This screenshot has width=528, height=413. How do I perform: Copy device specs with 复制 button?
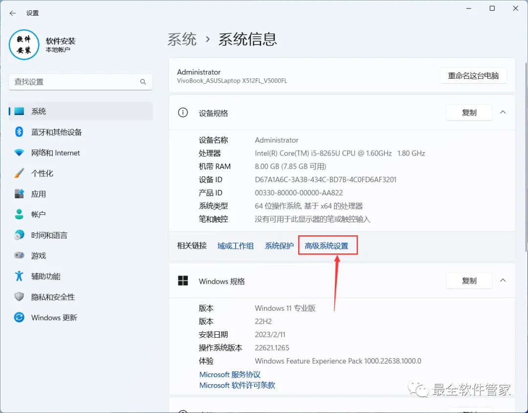click(469, 113)
